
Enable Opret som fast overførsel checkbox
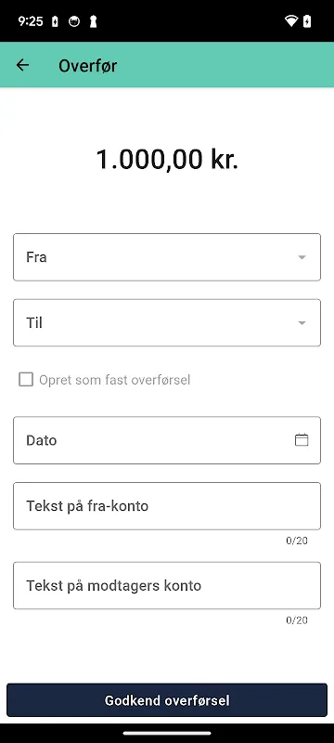[x=26, y=380]
